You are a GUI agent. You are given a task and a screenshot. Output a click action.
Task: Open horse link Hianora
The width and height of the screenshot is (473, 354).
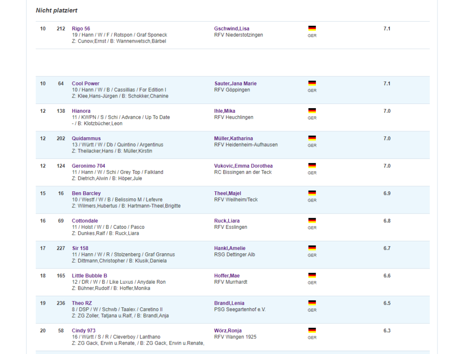coord(81,111)
